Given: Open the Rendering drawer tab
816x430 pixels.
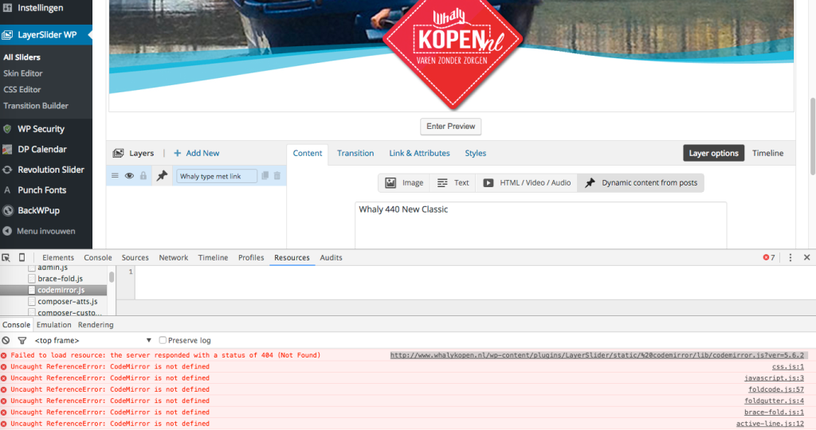Looking at the screenshot, I should pyautogui.click(x=96, y=324).
